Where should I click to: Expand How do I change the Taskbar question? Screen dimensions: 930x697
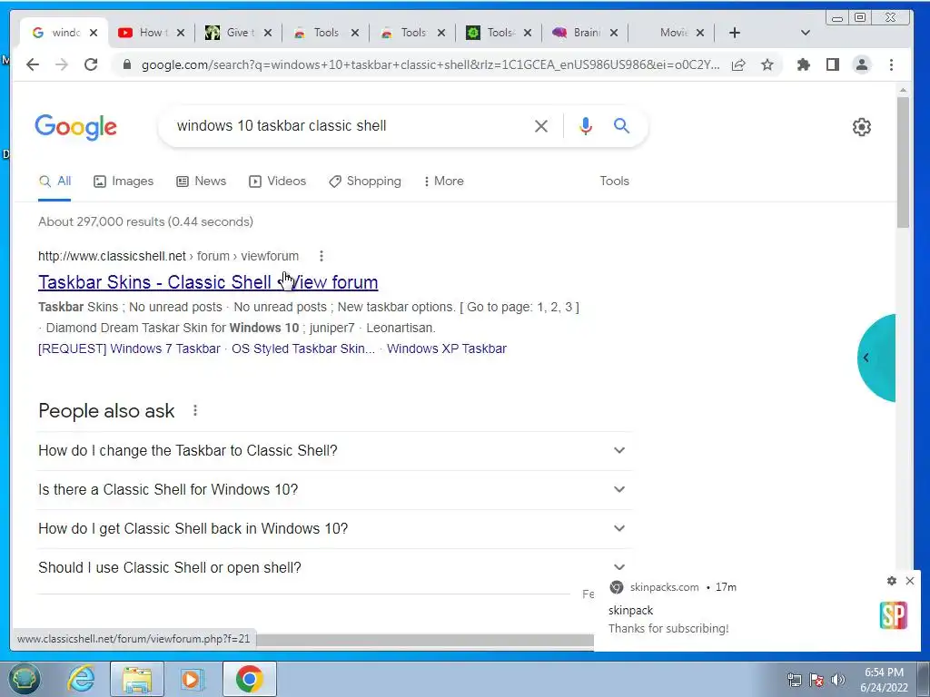point(334,450)
